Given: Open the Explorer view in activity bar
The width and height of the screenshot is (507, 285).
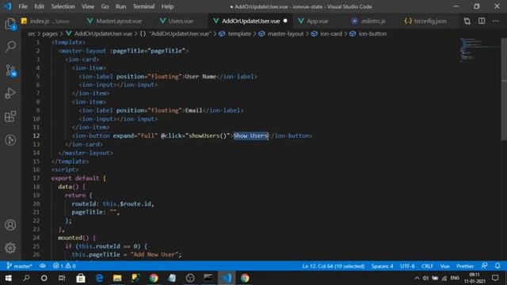Looking at the screenshot, I should point(10,24).
